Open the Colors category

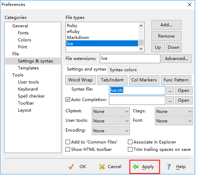pyautogui.click(x=25, y=40)
